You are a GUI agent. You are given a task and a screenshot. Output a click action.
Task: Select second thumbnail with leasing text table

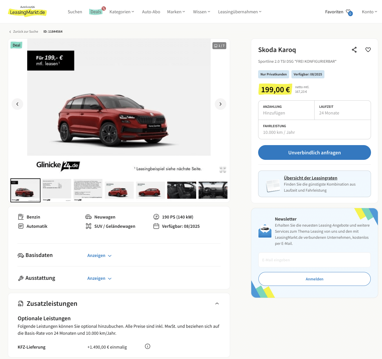pos(57,190)
